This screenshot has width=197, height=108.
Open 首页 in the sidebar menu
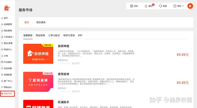6,18
